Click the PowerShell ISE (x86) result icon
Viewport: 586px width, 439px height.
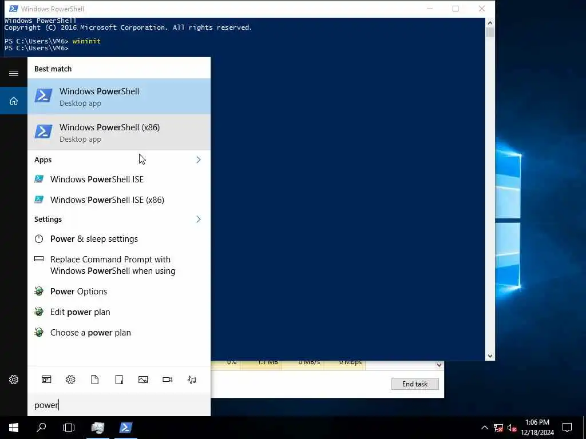coord(39,199)
